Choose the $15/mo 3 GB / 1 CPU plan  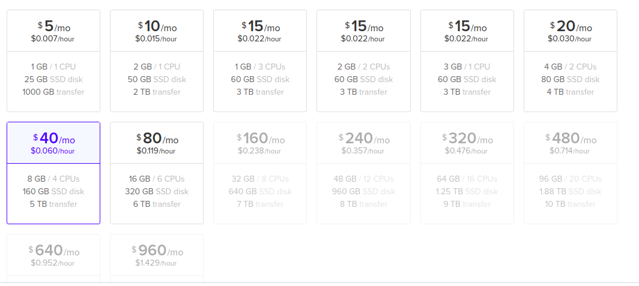(x=467, y=61)
